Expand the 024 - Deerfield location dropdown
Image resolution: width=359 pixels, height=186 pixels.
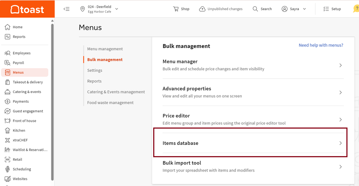pos(117,9)
